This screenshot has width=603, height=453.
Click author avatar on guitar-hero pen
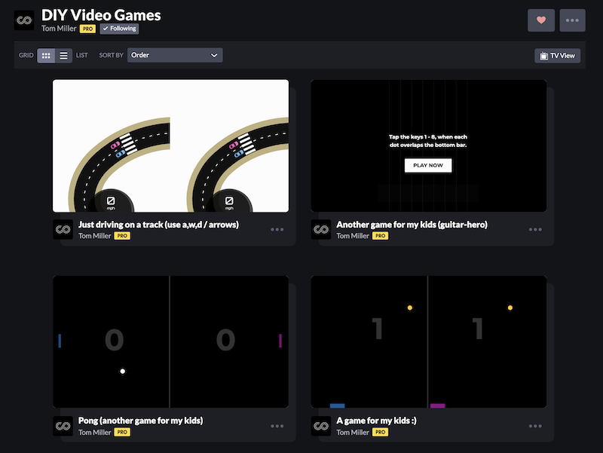tap(321, 230)
